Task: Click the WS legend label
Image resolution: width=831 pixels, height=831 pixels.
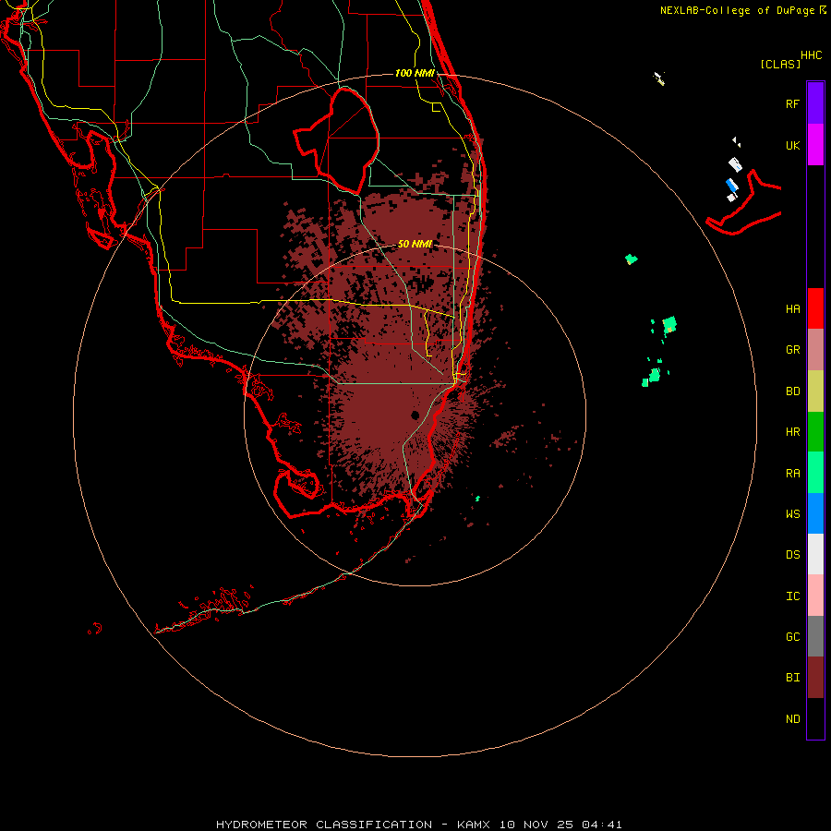Action: pos(792,514)
